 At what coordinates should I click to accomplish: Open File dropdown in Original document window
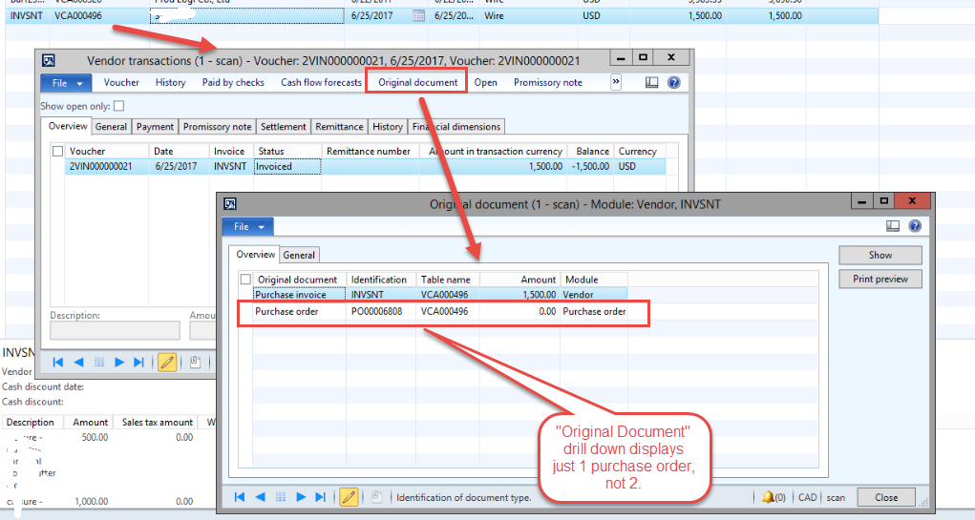tap(248, 226)
